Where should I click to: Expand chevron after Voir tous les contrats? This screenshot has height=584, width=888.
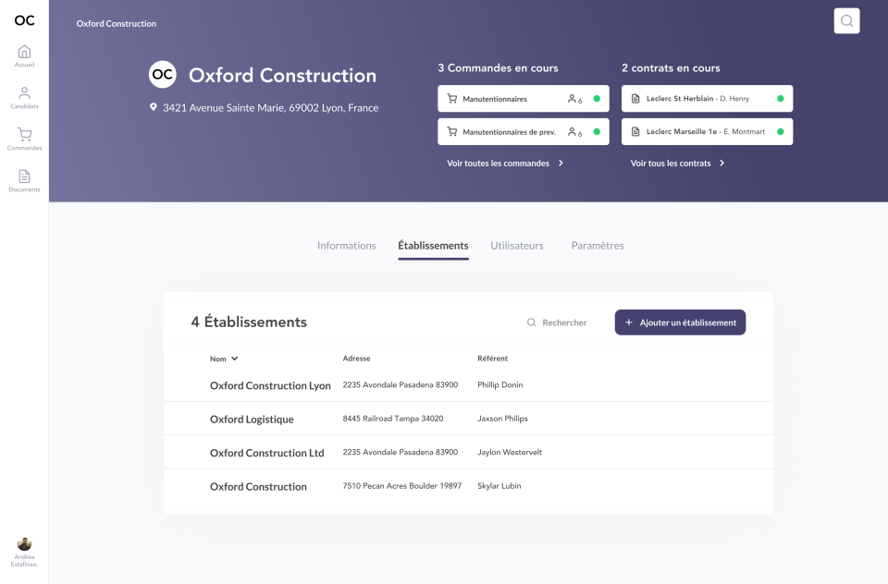721,163
